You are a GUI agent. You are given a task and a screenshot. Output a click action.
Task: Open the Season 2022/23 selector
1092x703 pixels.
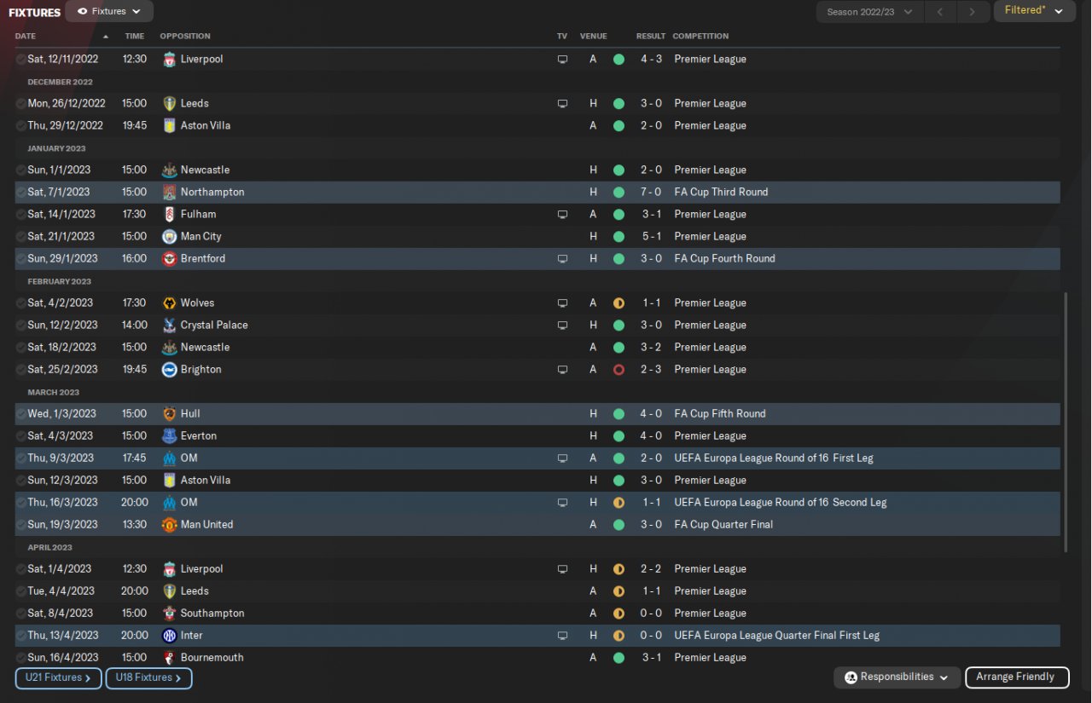click(x=868, y=12)
